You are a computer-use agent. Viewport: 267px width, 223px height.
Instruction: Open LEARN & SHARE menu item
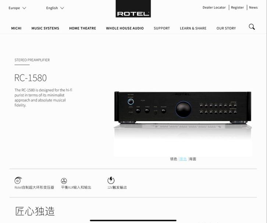(x=193, y=28)
